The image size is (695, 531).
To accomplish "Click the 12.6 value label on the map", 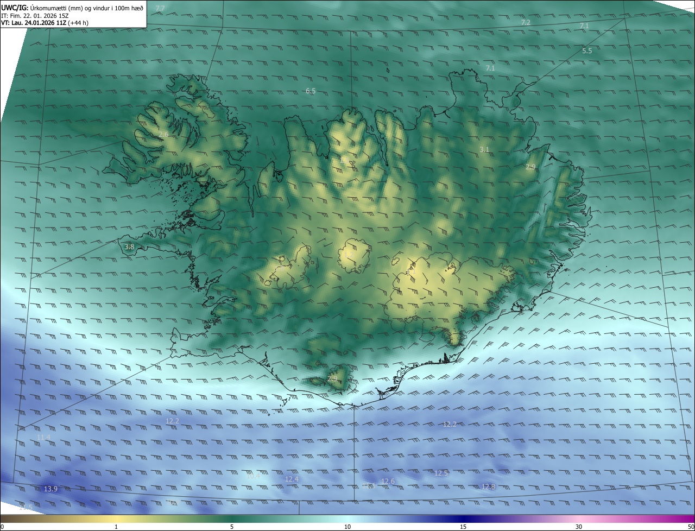I will pos(388,482).
